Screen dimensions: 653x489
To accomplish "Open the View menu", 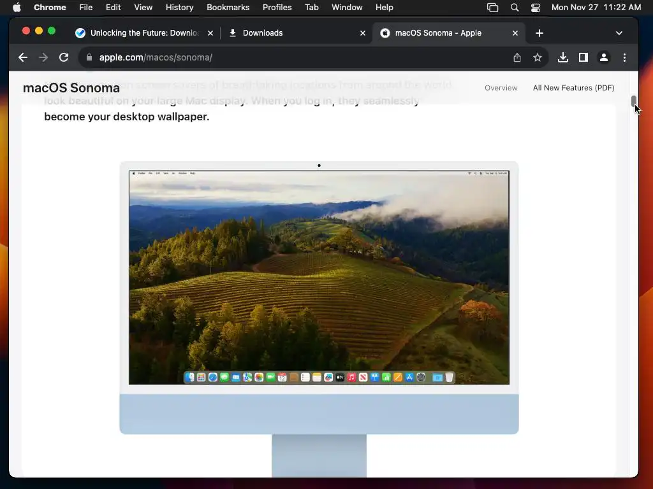I will (x=143, y=7).
